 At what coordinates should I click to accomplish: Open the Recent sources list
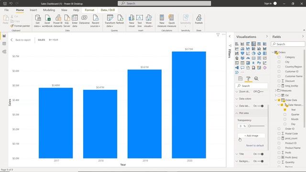pyautogui.click(x=95, y=21)
